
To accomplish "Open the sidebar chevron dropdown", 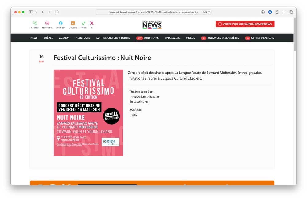I will pos(36,12).
